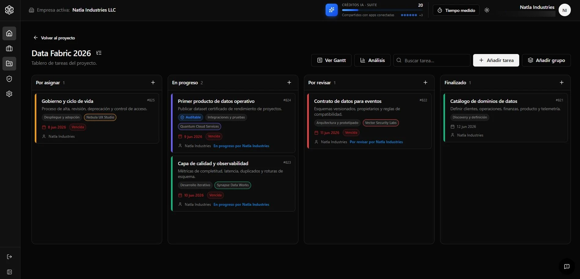580x279 pixels.
Task: Open Catálogo de dominios de datos card
Action: pos(505,118)
